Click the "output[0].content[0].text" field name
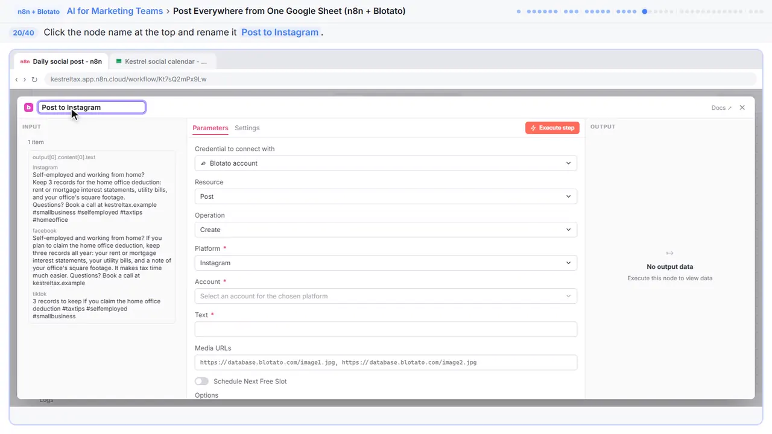 coord(64,157)
